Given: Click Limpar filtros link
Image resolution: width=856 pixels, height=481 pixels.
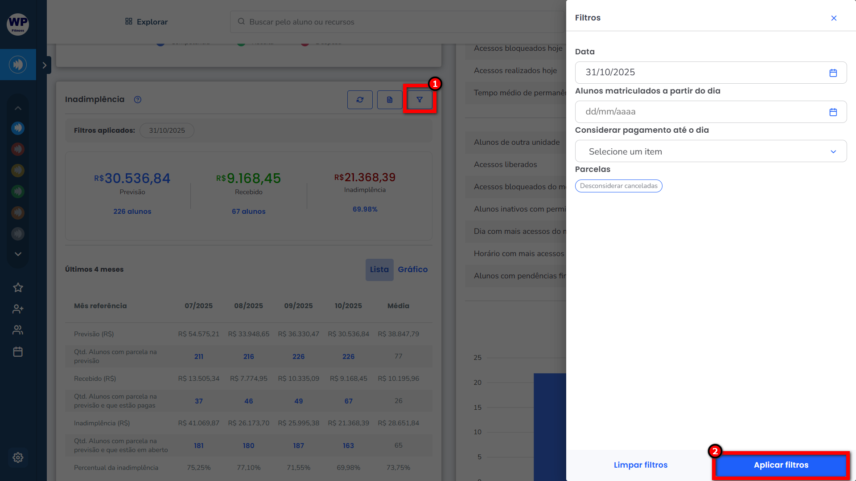Looking at the screenshot, I should (x=640, y=465).
